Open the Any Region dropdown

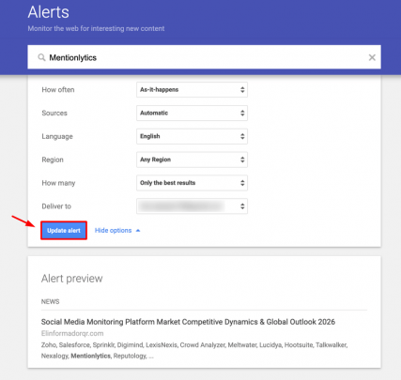click(x=192, y=160)
